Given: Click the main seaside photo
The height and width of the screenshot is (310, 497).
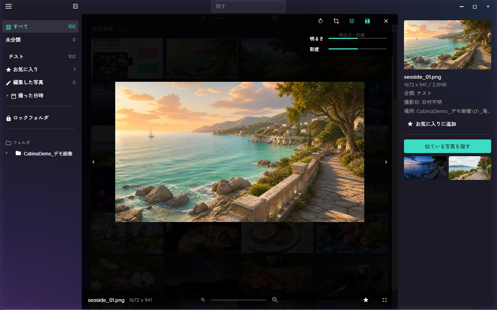Looking at the screenshot, I should pyautogui.click(x=240, y=152).
